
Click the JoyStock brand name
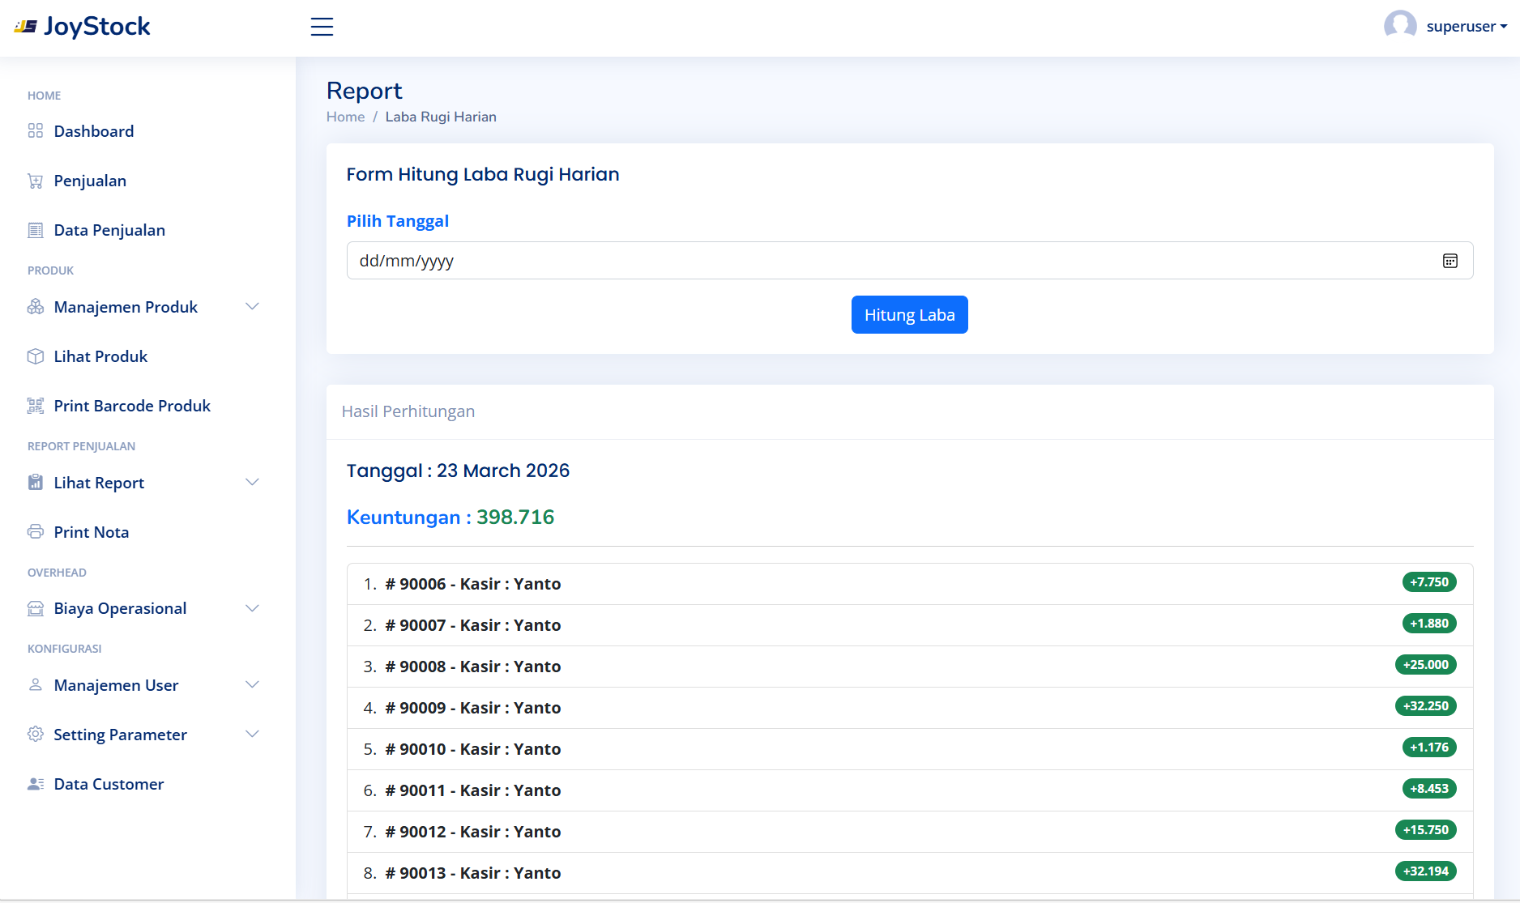pyautogui.click(x=97, y=27)
